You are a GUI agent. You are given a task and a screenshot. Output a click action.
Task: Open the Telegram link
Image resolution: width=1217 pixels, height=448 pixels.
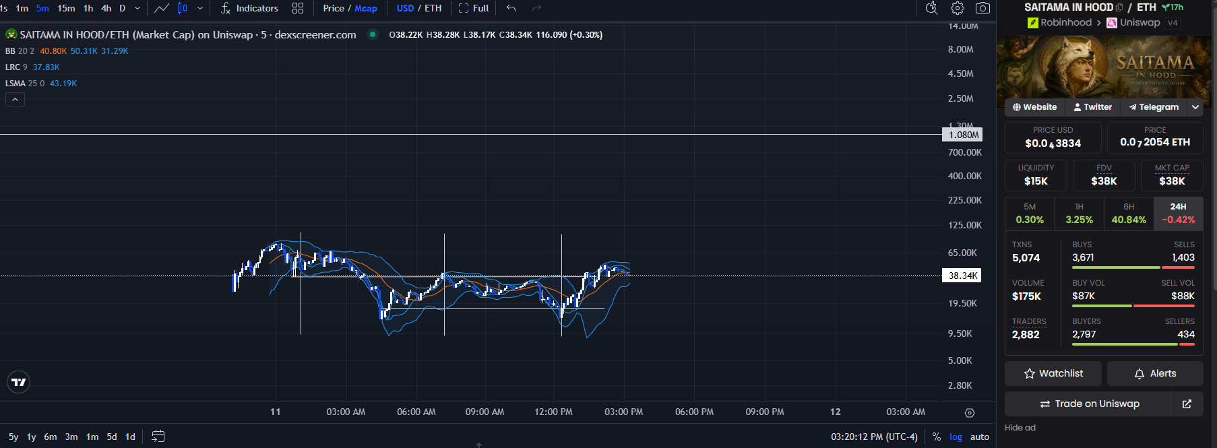[1154, 107]
